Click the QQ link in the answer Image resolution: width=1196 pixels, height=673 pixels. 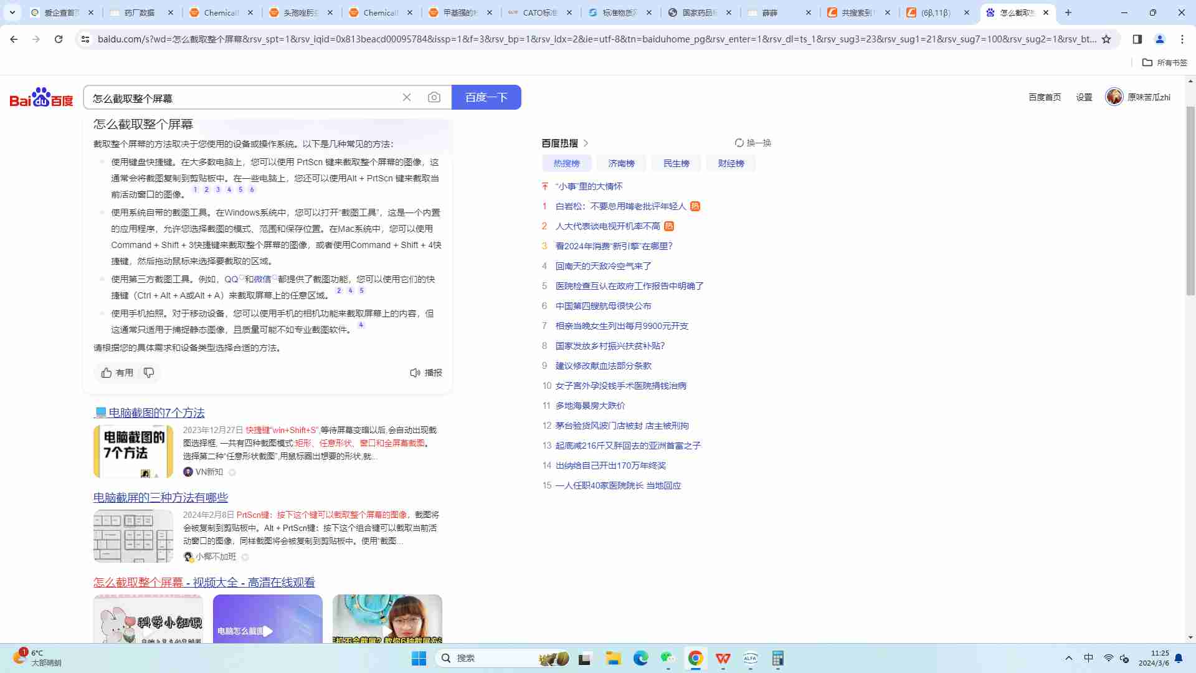231,279
